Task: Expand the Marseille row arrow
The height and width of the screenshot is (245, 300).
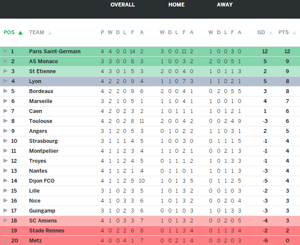Action: 5,101
